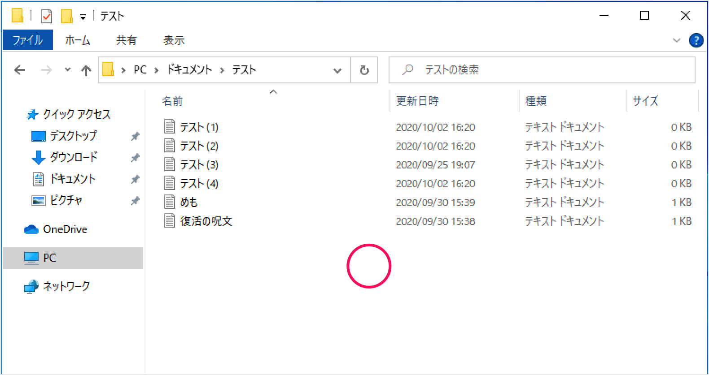This screenshot has width=709, height=375.
Task: Expand the chevron before PC in breadcrumb
Action: 123,70
